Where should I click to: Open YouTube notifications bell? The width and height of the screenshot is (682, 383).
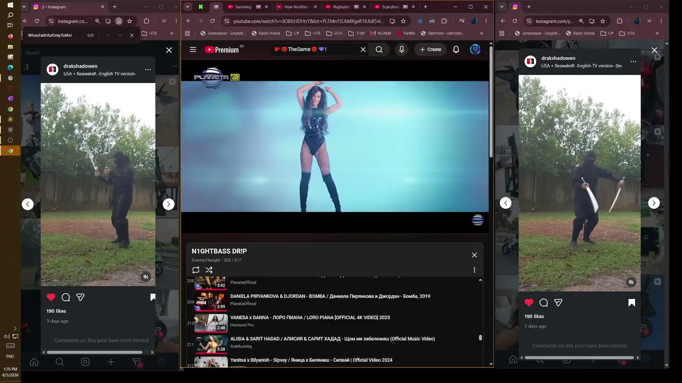tap(456, 49)
